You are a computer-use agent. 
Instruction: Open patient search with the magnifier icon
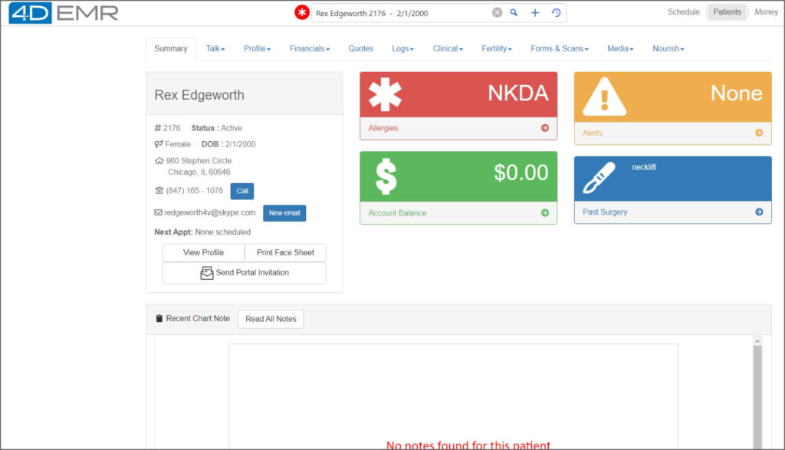coord(514,12)
